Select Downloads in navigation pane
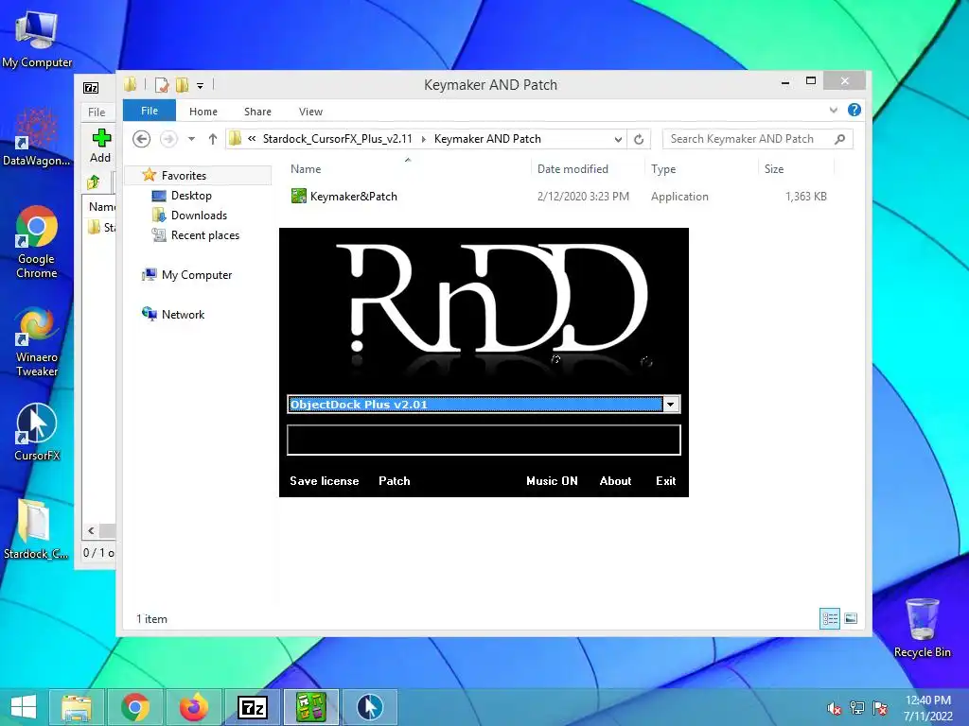The height and width of the screenshot is (726, 969). 199,216
